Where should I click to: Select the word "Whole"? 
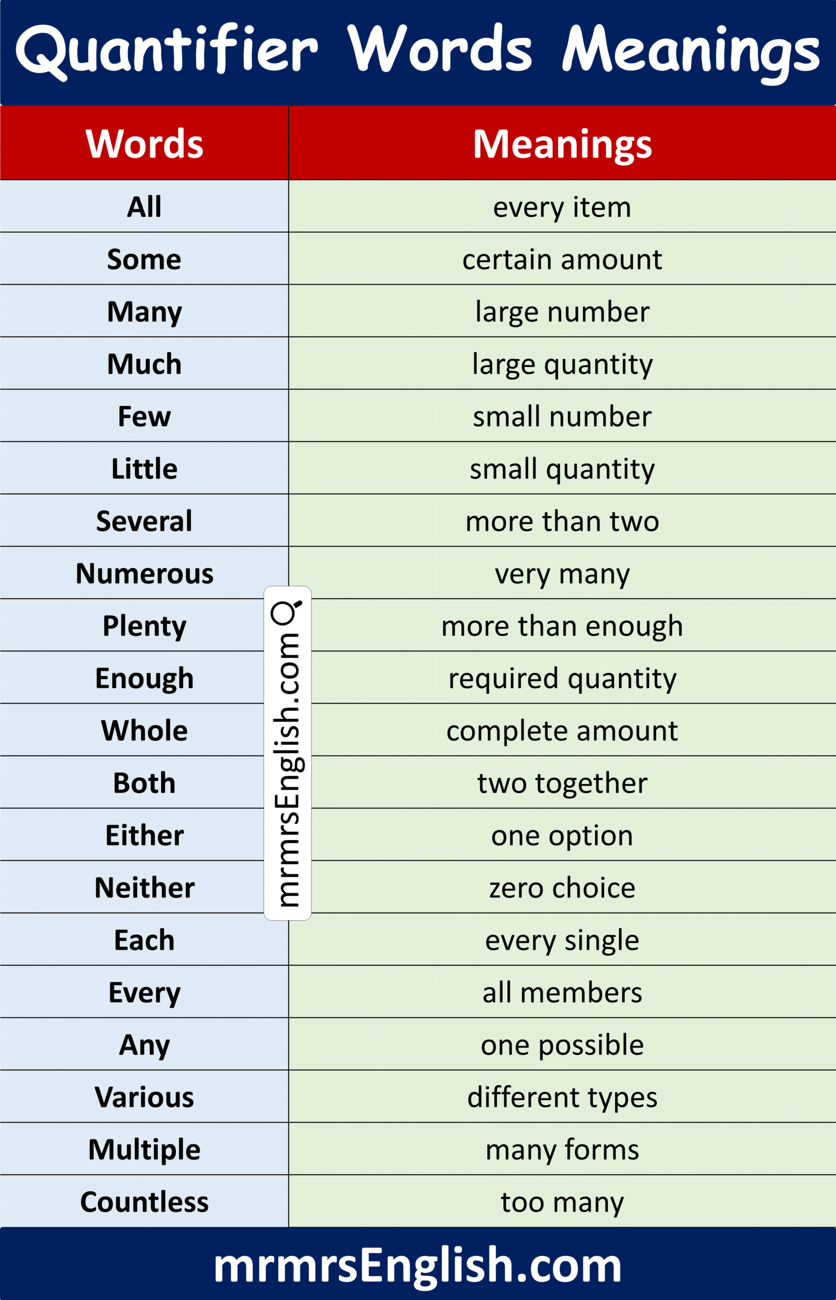click(x=144, y=731)
